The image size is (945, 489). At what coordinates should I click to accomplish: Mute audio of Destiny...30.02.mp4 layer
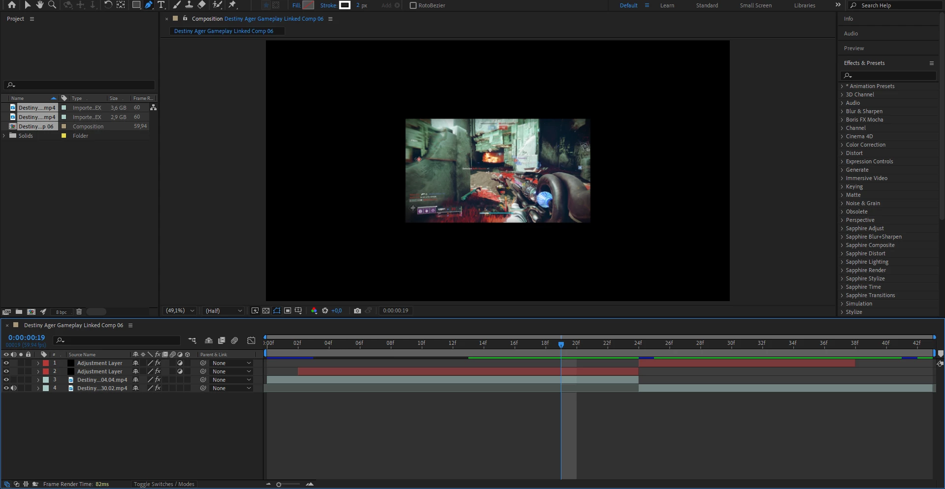pyautogui.click(x=14, y=388)
